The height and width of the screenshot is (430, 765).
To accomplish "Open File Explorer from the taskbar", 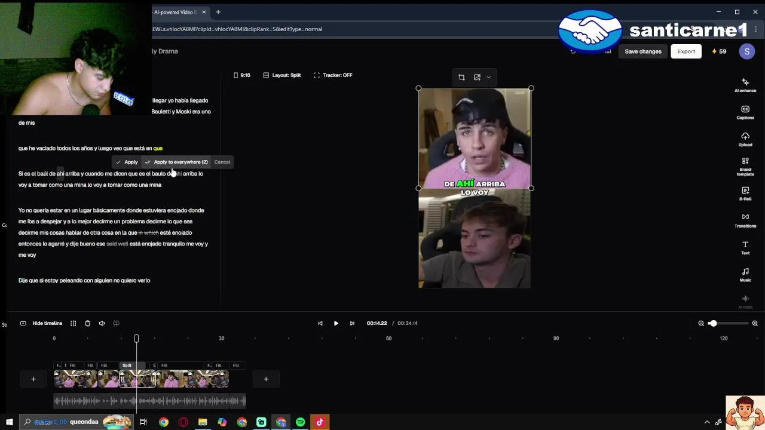I will point(203,422).
